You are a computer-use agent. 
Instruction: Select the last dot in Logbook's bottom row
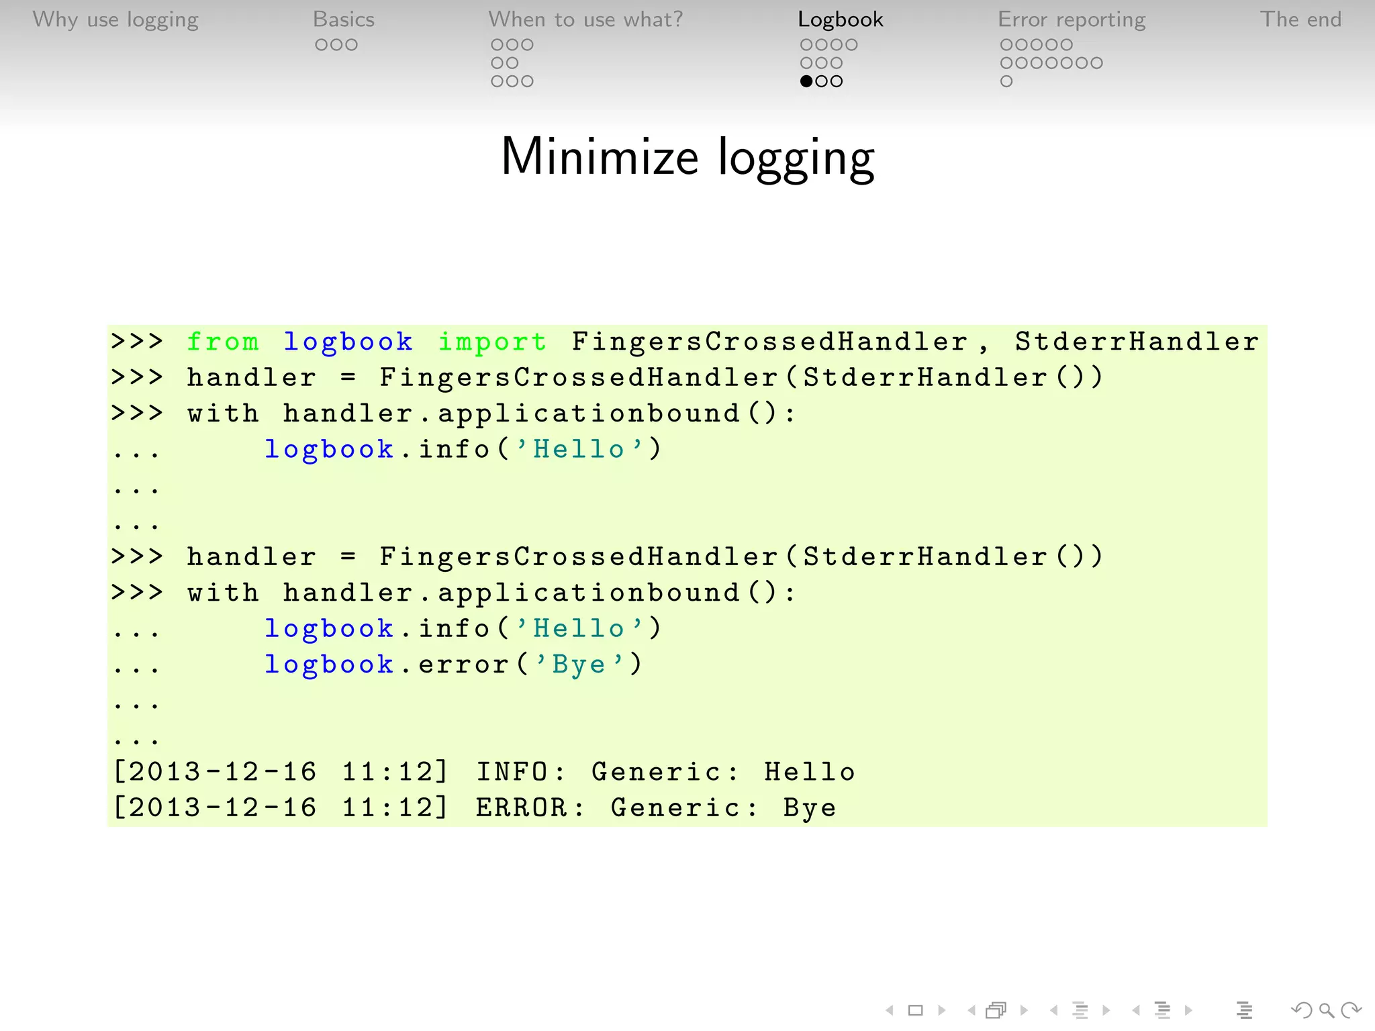pyautogui.click(x=837, y=81)
